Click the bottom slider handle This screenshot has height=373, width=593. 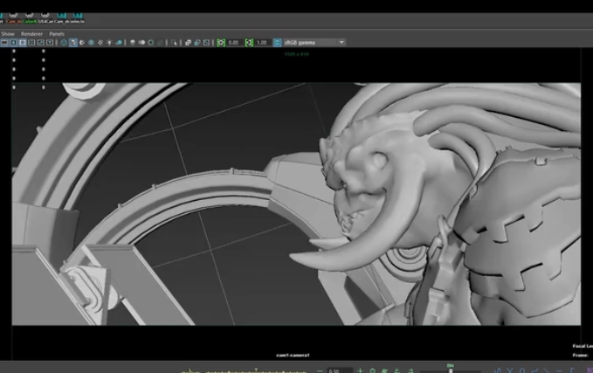(x=451, y=370)
